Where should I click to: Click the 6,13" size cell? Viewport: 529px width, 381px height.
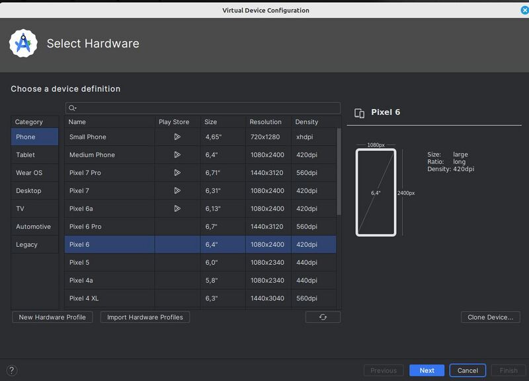click(223, 209)
